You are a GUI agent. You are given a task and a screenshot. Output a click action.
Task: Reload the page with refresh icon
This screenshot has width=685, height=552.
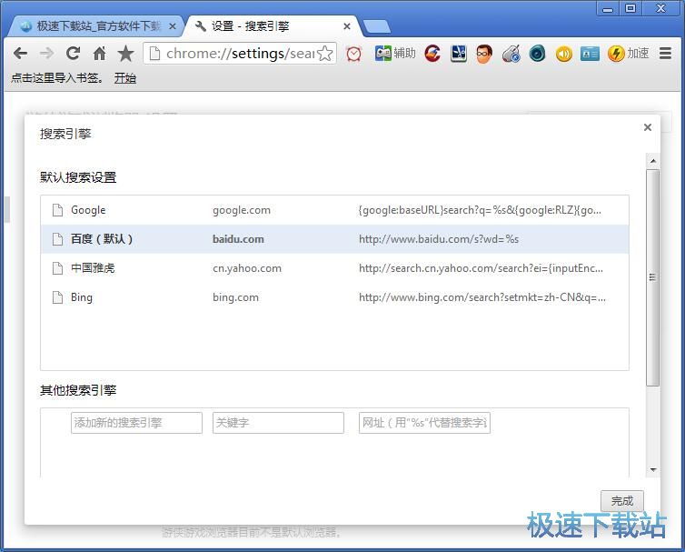coord(73,54)
